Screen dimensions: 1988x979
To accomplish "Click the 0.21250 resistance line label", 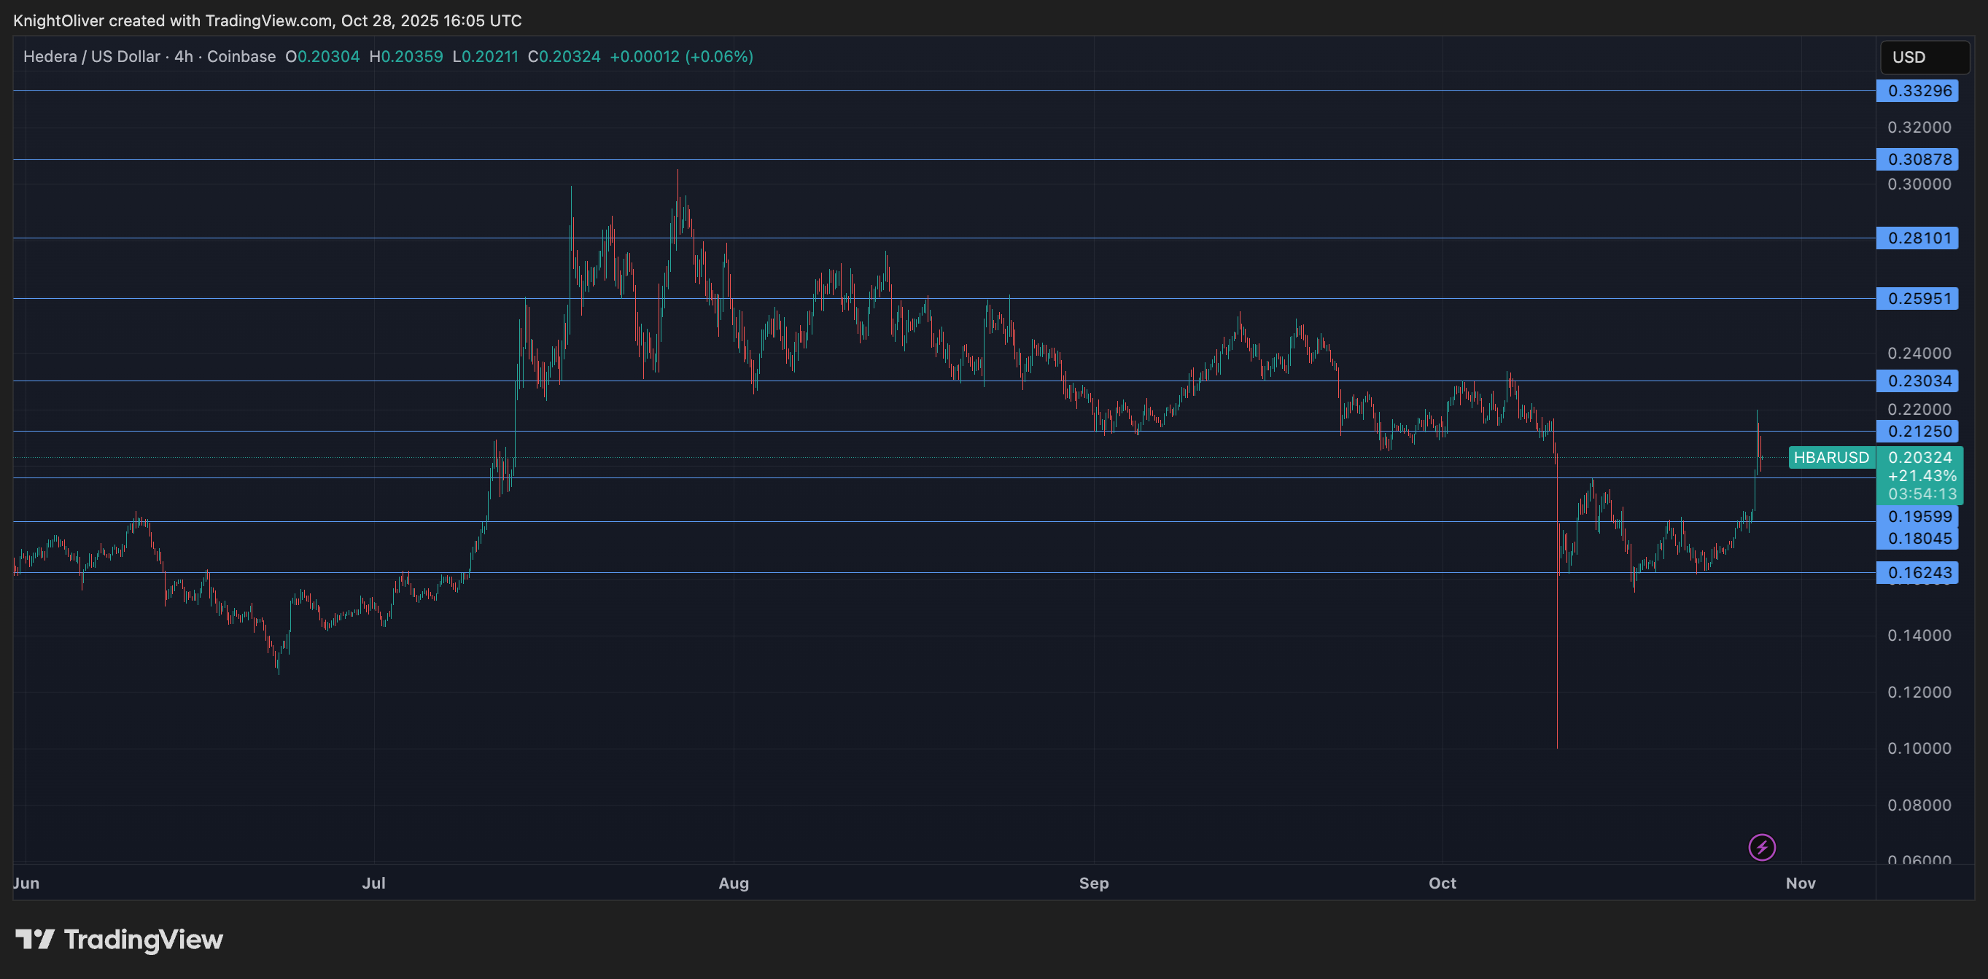I will (1918, 432).
